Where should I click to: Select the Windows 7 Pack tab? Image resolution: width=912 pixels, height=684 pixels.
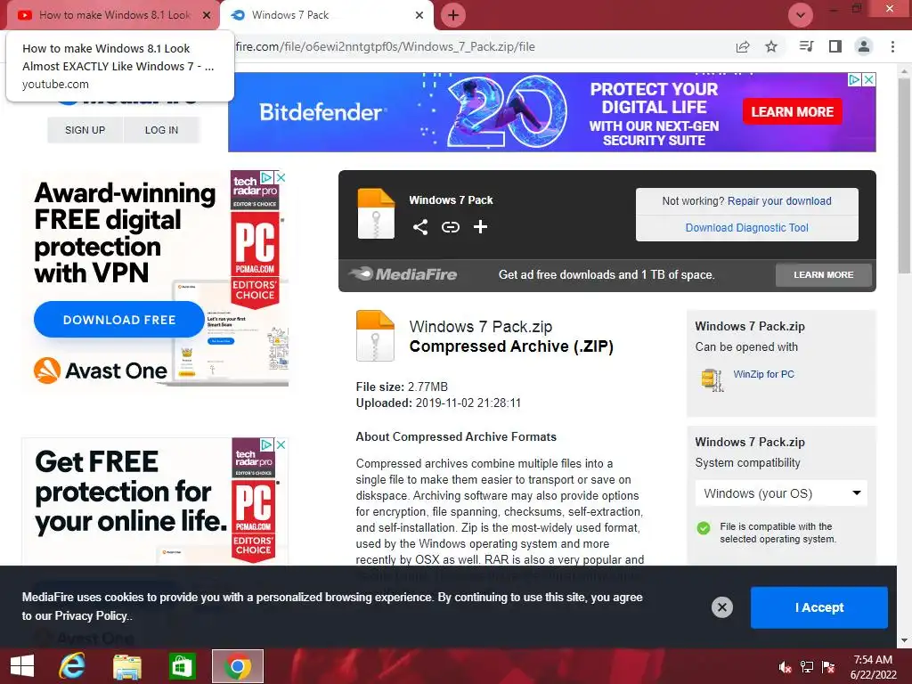(327, 15)
